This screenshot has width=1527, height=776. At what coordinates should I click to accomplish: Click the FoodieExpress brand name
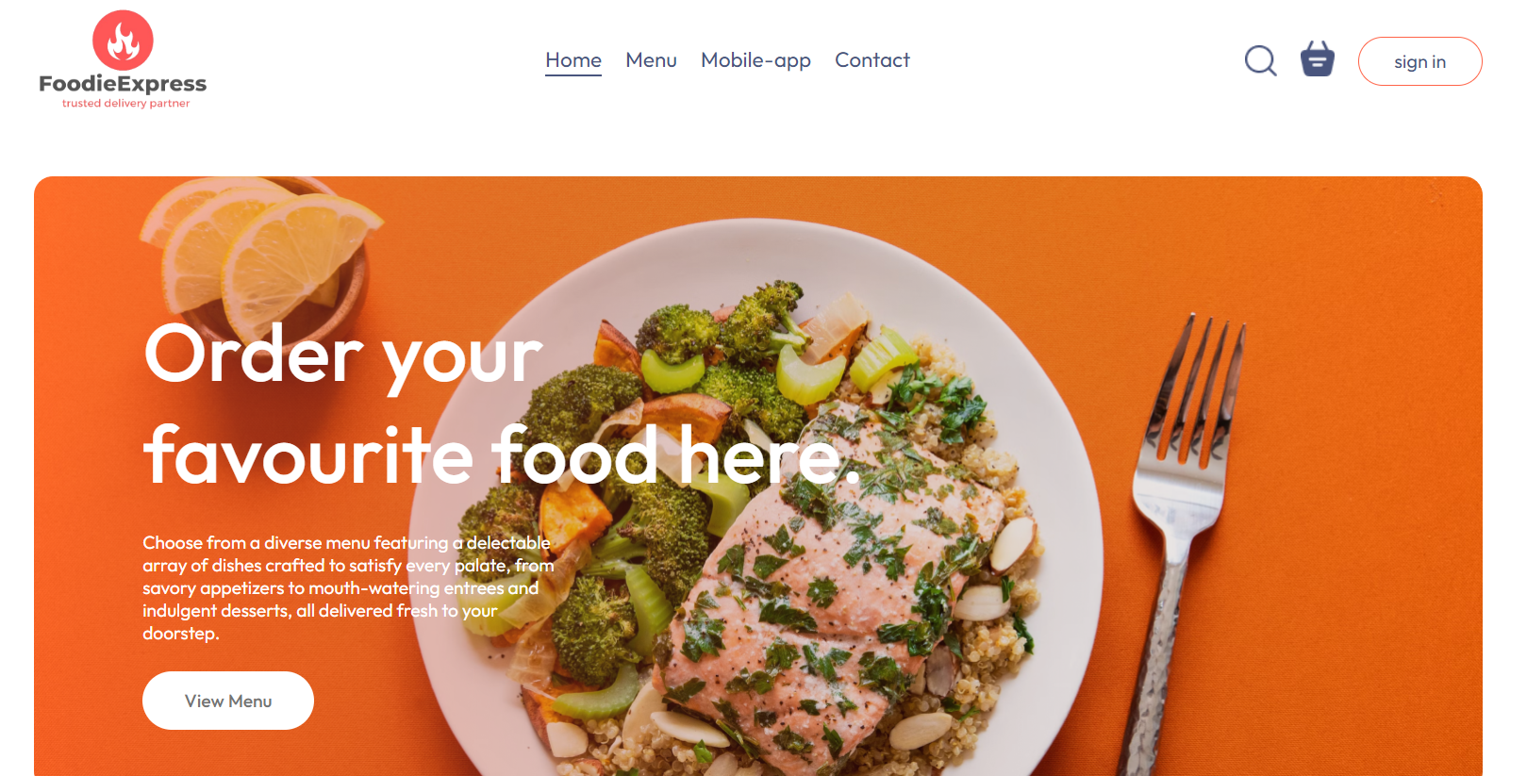coord(123,84)
